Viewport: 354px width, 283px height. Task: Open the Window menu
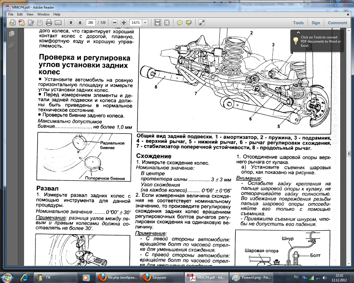click(43, 14)
